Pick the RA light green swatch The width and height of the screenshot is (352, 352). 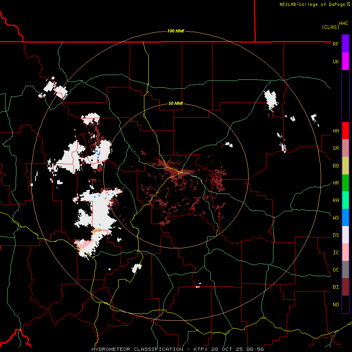click(x=345, y=200)
